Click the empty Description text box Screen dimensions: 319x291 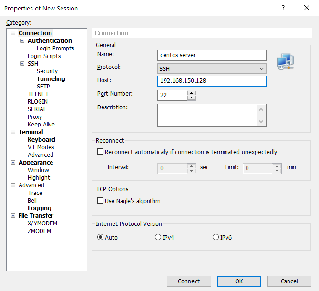(x=212, y=115)
